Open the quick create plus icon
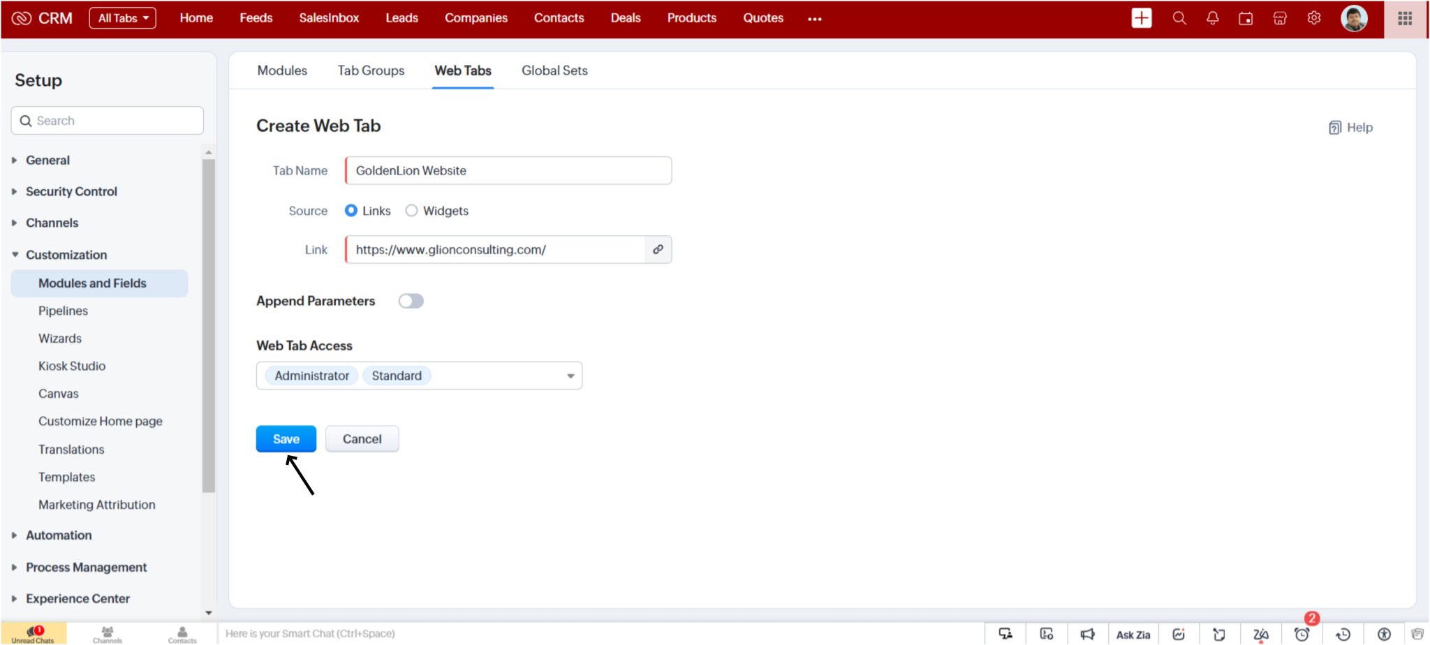 (x=1141, y=18)
